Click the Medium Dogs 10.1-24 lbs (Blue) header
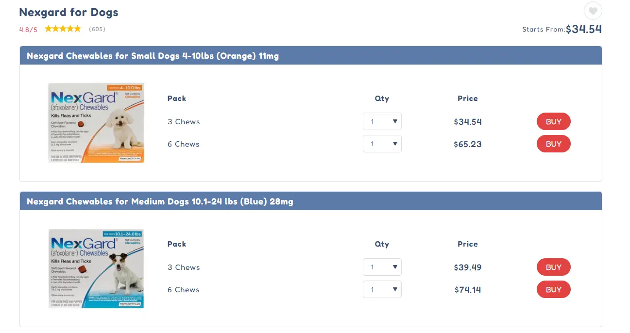630x333 pixels. coord(160,201)
